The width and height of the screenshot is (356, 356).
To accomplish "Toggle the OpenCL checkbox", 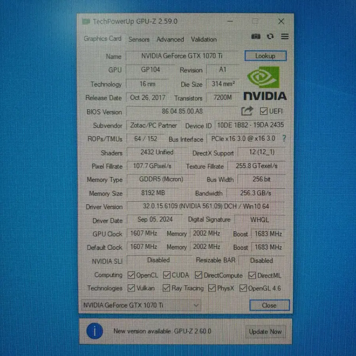I will pos(131,275).
